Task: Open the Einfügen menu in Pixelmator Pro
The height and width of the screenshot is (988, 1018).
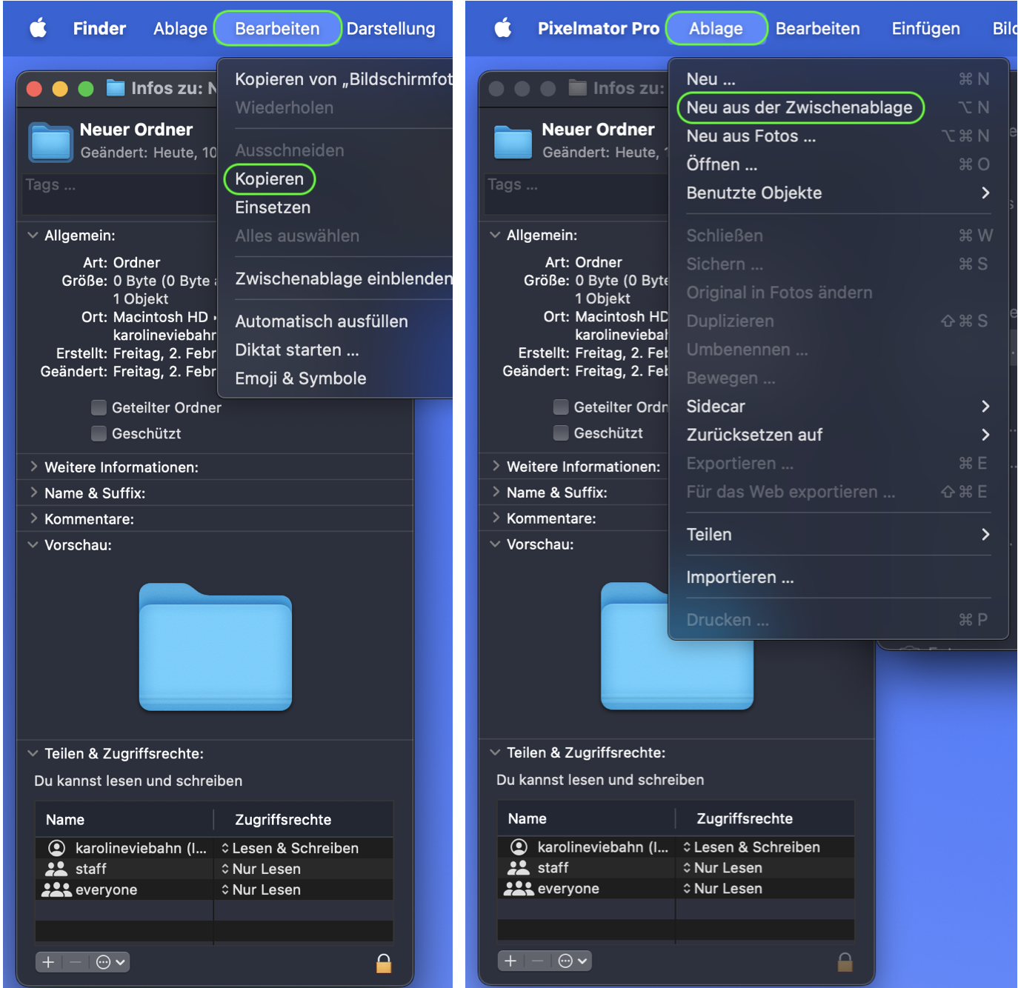Action: (x=925, y=28)
